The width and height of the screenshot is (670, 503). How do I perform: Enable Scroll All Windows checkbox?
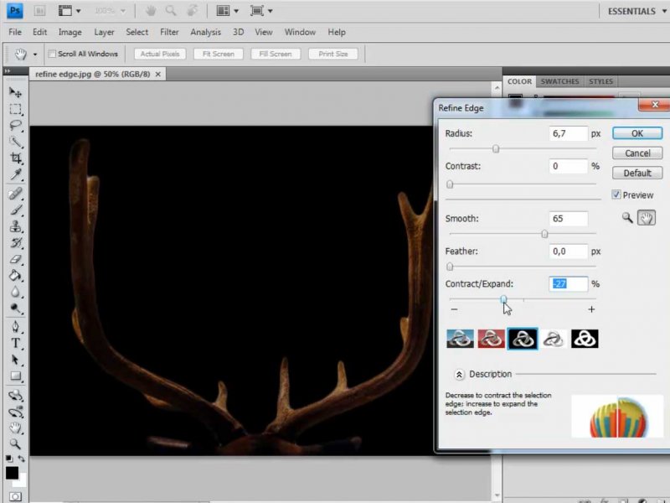(x=52, y=54)
